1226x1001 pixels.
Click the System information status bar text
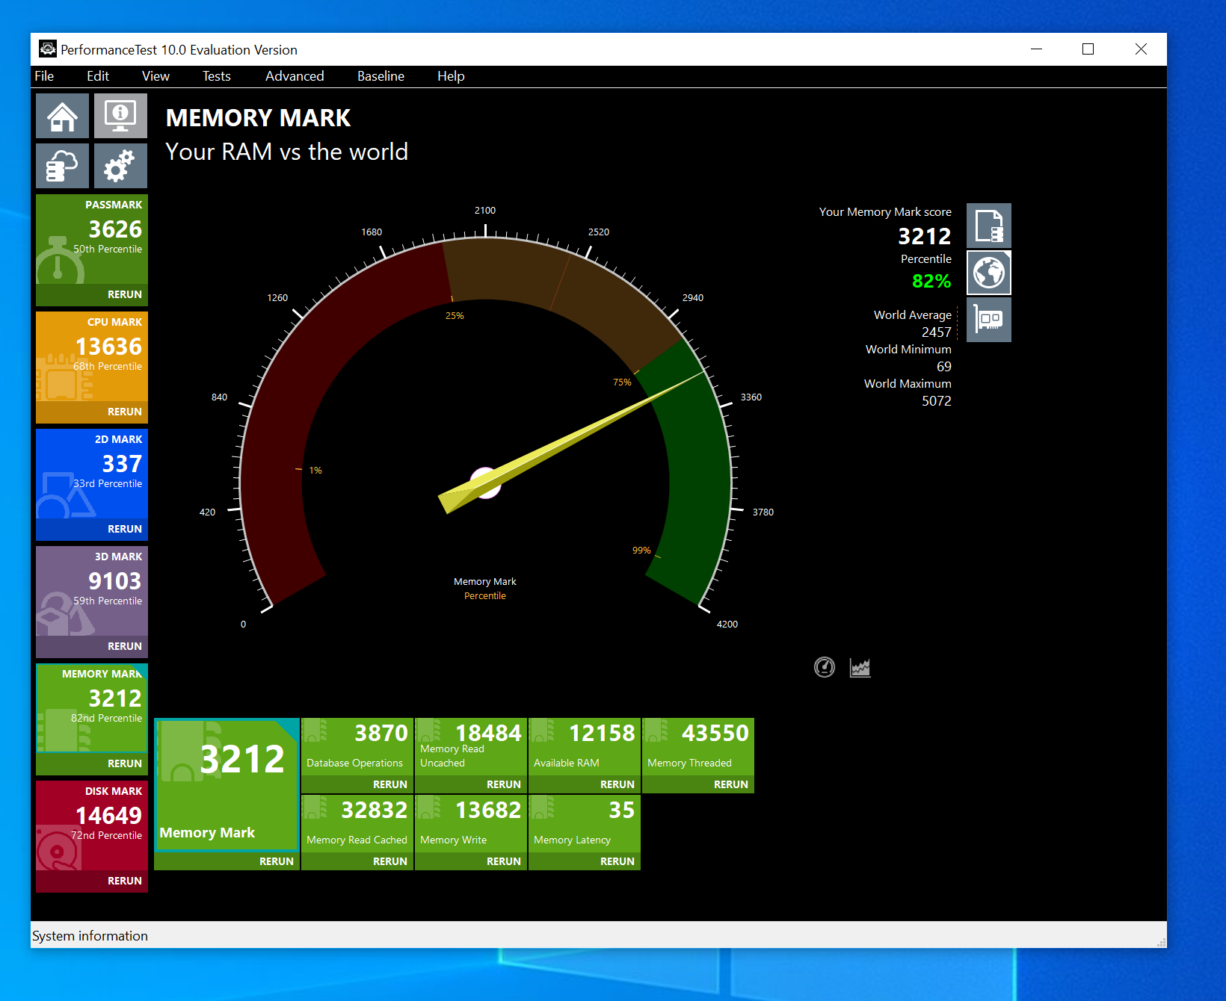[90, 936]
